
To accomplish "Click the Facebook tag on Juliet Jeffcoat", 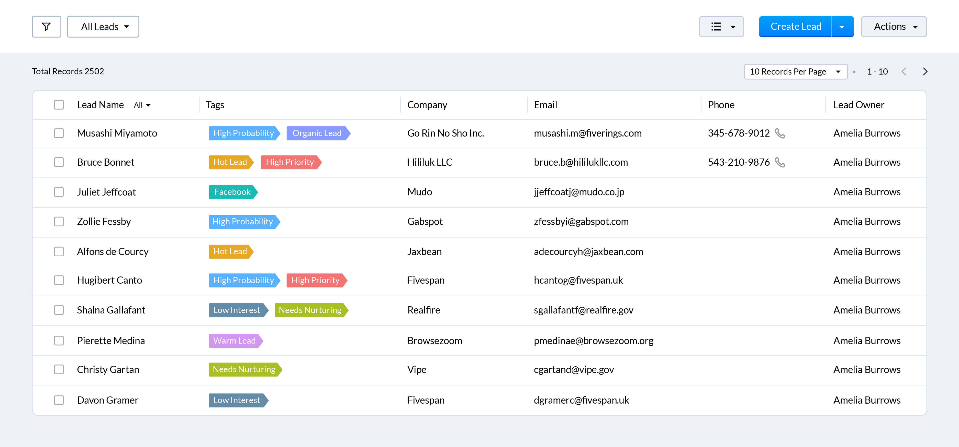I will click(x=232, y=192).
